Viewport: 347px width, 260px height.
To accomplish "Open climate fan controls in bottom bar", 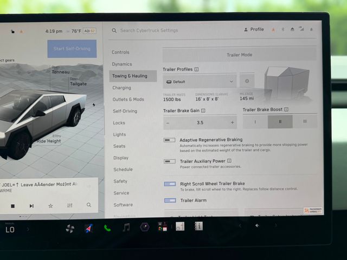I will pos(70,229).
